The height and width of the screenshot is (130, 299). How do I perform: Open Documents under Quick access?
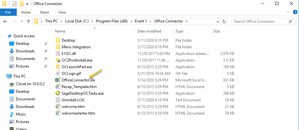point(25,59)
